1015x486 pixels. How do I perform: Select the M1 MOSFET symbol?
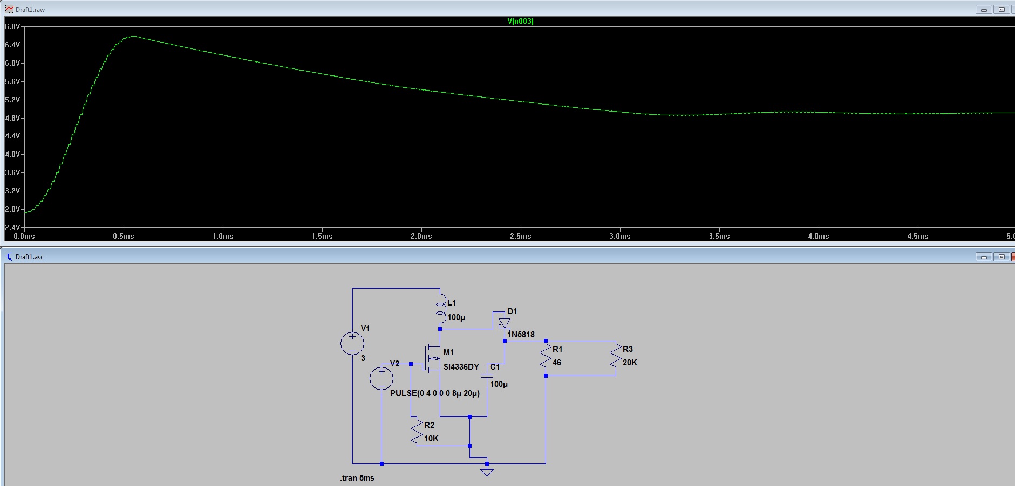[x=433, y=358]
